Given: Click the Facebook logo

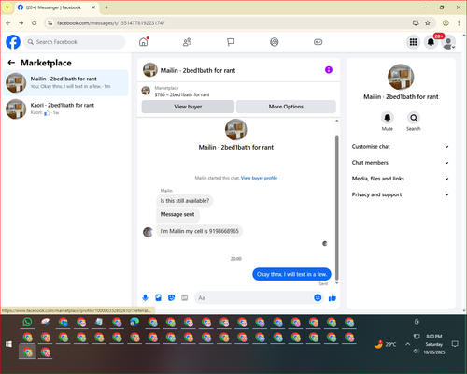Looking at the screenshot, I should pos(13,42).
